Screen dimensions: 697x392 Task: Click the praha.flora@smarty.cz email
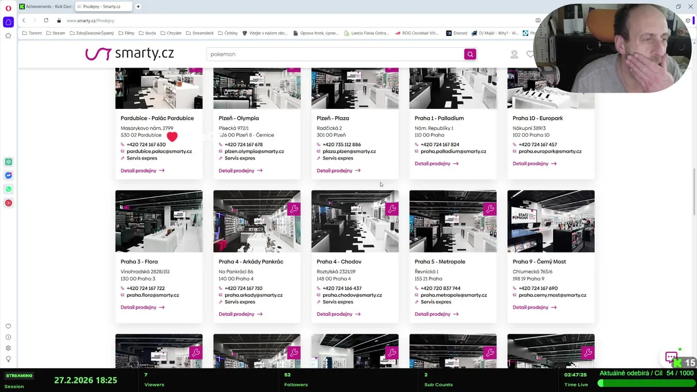coord(152,295)
